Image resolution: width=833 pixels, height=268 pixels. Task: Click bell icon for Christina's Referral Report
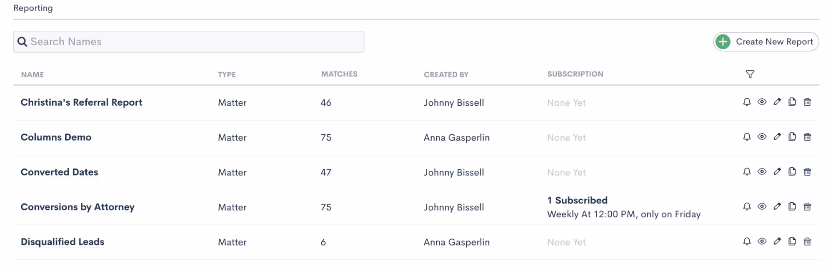747,102
